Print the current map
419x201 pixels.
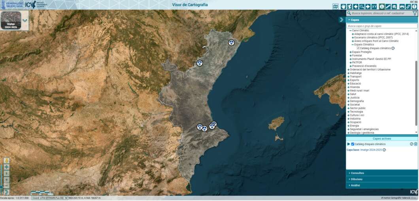402,6
